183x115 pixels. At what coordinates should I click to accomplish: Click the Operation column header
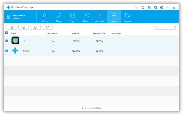pos(116,33)
